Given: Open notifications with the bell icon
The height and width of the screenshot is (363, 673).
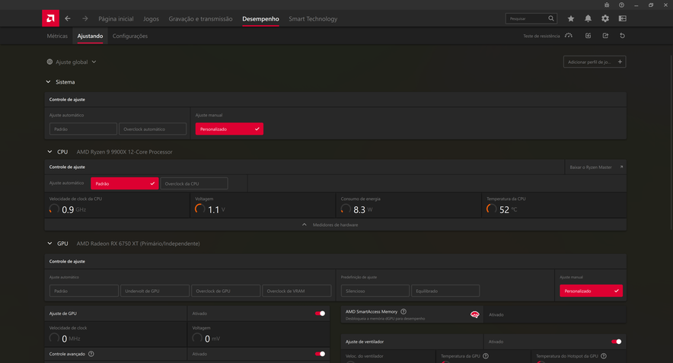Looking at the screenshot, I should pos(588,18).
